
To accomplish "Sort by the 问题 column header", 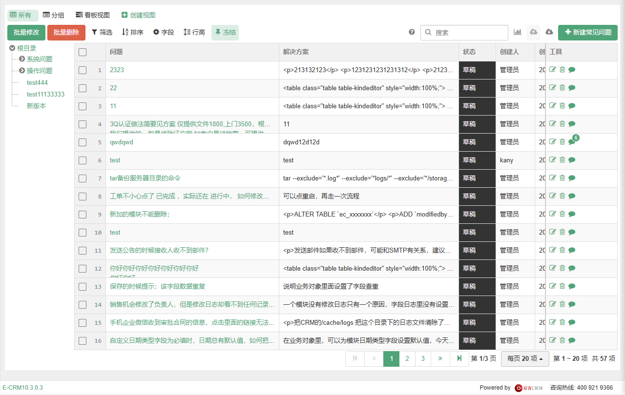I will pos(116,52).
